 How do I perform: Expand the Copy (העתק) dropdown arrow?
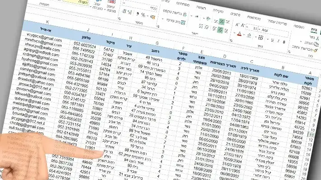pos(302,42)
